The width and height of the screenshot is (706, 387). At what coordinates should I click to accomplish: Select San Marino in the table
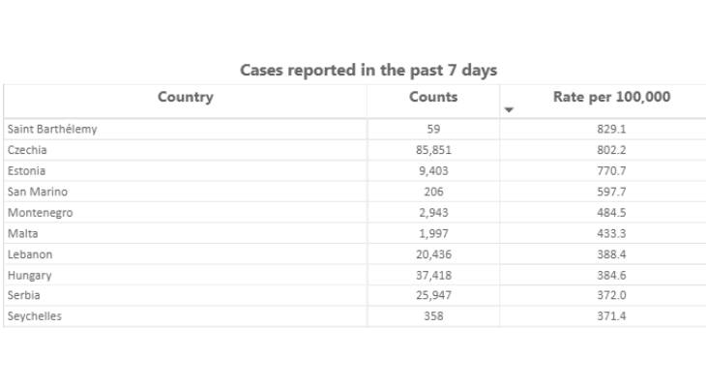click(38, 192)
